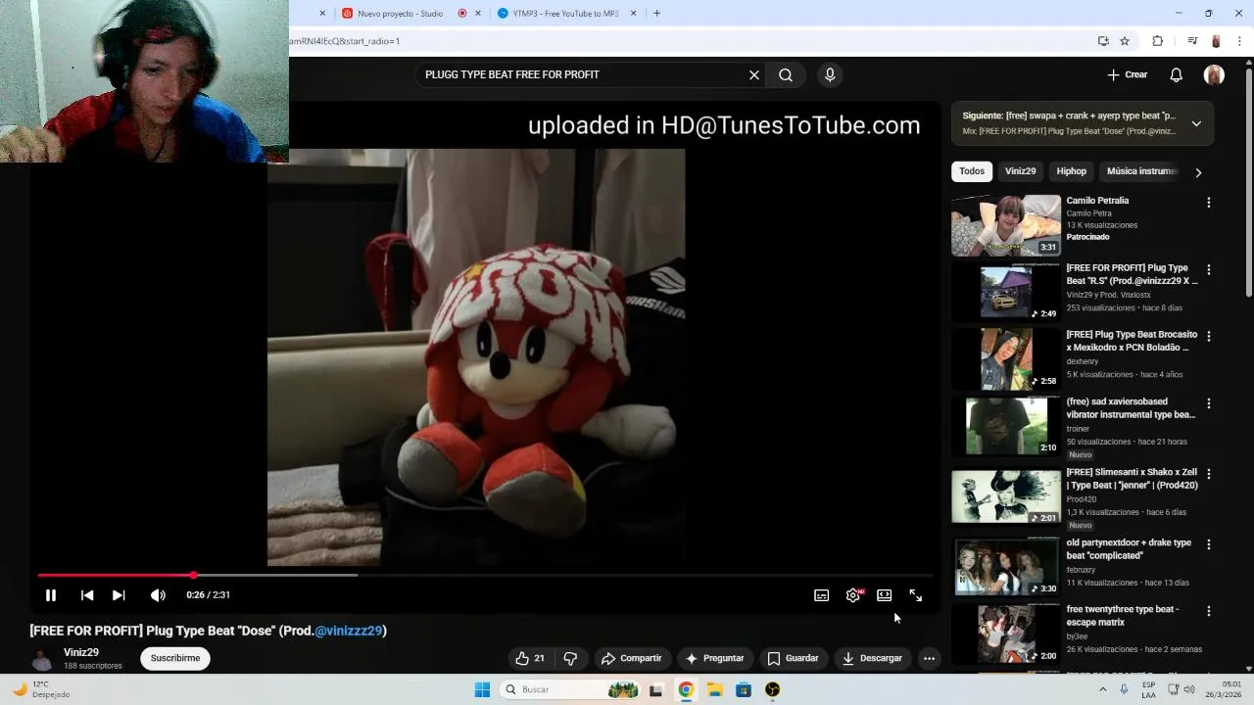
Task: Open the Windows Start menu
Action: point(482,689)
